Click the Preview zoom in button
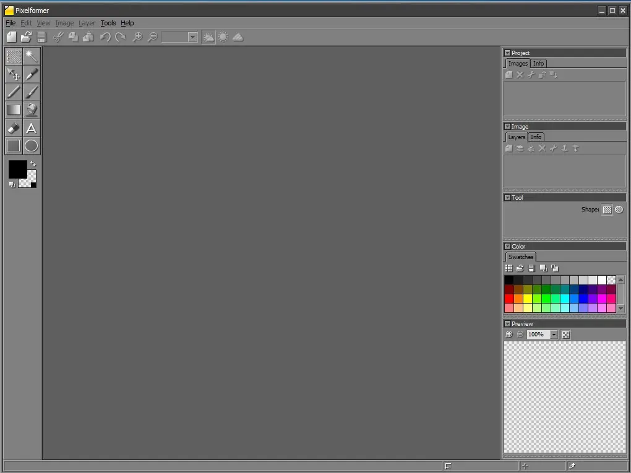Screen dimensions: 631x473 509,335
